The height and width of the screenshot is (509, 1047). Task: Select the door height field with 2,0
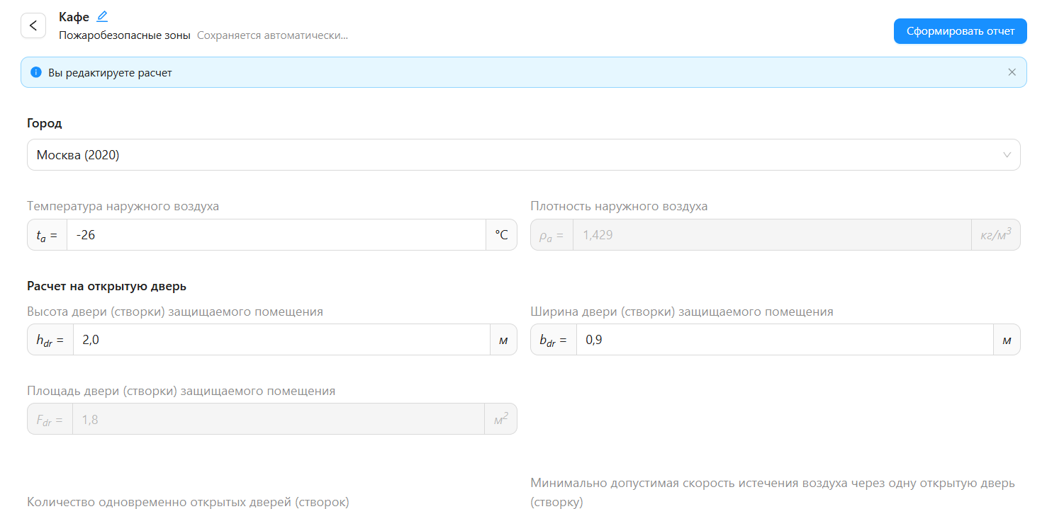click(x=280, y=340)
